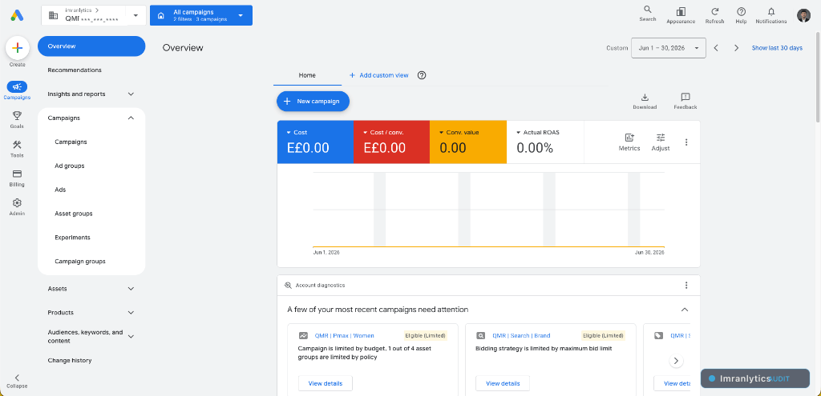This screenshot has height=396, width=821.
Task: Collapse the campaigns need attention panel
Action: [x=685, y=310]
